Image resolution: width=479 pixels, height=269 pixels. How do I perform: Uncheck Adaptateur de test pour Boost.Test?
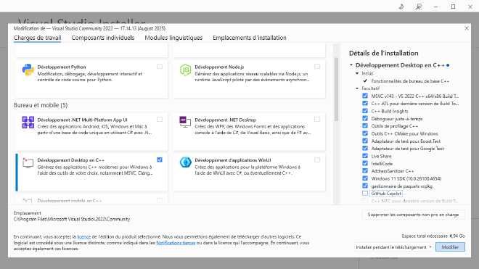(365, 141)
